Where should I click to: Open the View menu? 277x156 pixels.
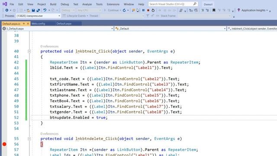(30, 4)
